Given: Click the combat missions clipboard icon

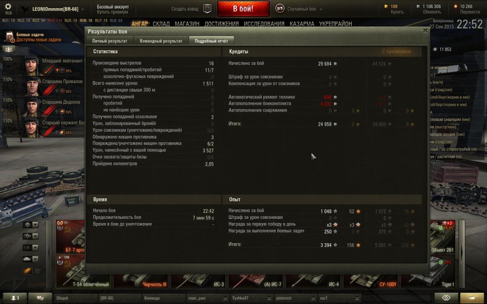Looking at the screenshot, I should click(x=9, y=37).
